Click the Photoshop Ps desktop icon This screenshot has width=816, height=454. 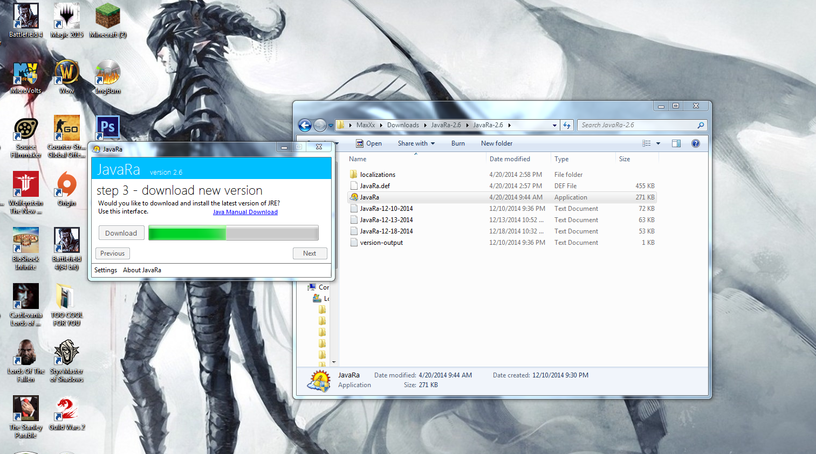pos(108,127)
